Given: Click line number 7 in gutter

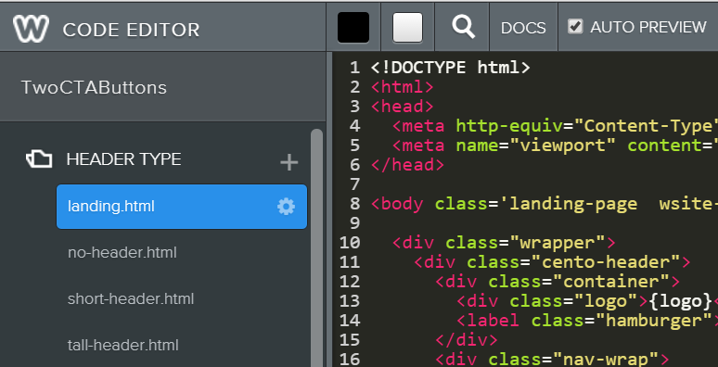Looking at the screenshot, I should click(x=355, y=184).
